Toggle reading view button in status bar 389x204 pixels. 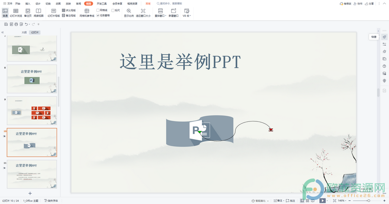pos(313,201)
